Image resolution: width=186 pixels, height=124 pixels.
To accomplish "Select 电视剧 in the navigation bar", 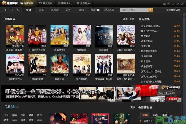I will coord(55,10).
